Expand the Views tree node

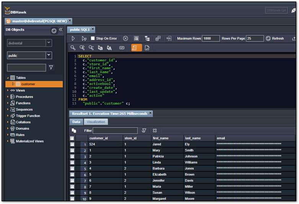[x=8, y=90]
